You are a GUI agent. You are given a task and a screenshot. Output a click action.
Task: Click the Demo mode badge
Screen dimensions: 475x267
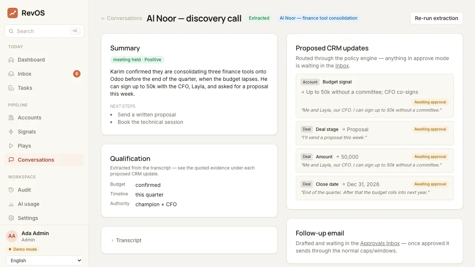click(x=23, y=249)
